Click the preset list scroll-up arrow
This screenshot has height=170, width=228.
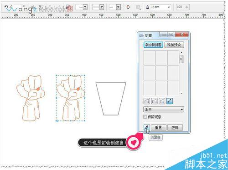[181, 53]
